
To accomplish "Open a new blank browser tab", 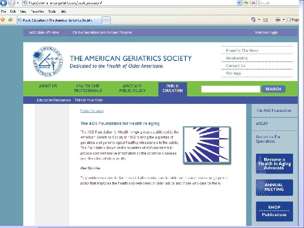I will [106, 20].
